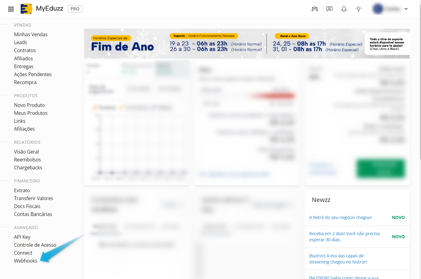Open Webhooks in the Avançado section
421x279 pixels.
pyautogui.click(x=26, y=261)
